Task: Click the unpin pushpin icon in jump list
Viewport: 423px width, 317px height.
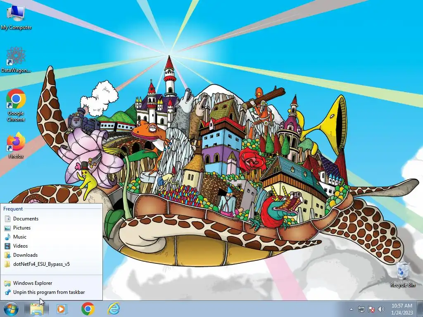Action: tap(7, 292)
